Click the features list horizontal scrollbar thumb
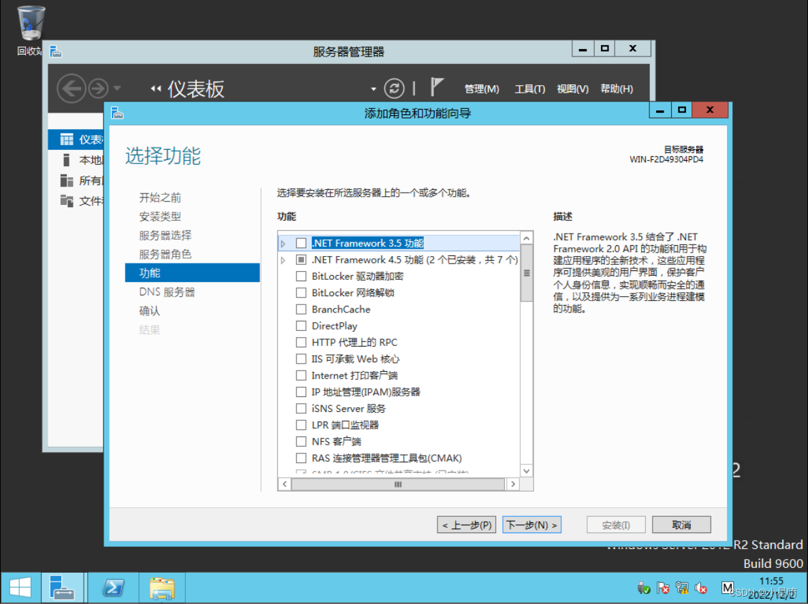Screen dimensions: 808x604 (x=398, y=484)
